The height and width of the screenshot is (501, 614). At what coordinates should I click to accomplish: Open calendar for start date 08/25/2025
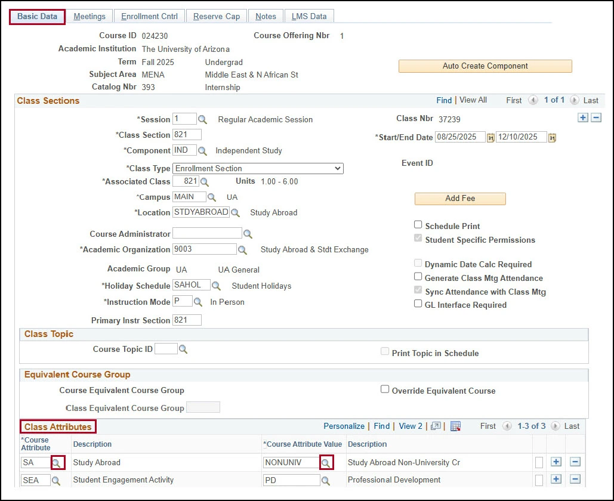coord(490,138)
